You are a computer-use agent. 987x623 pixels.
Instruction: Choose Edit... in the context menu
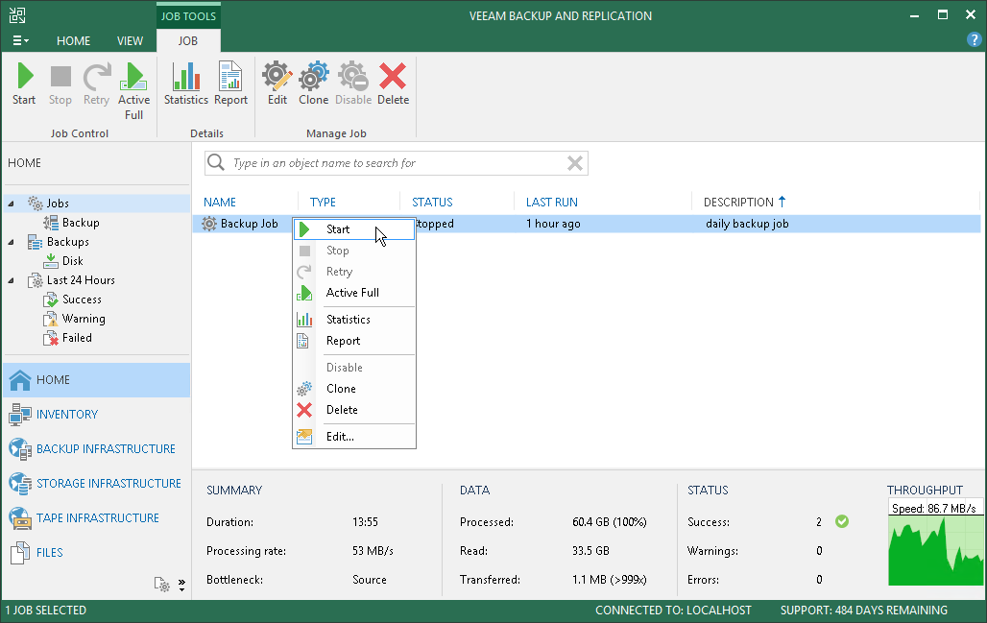coord(354,437)
